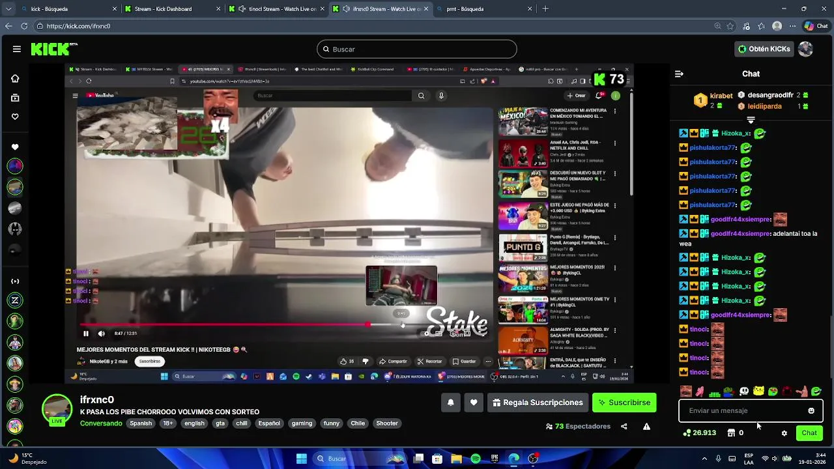This screenshot has height=469, width=834.
Task: Click the address bar showing kick.com/ifrxnc0
Action: 371,26
